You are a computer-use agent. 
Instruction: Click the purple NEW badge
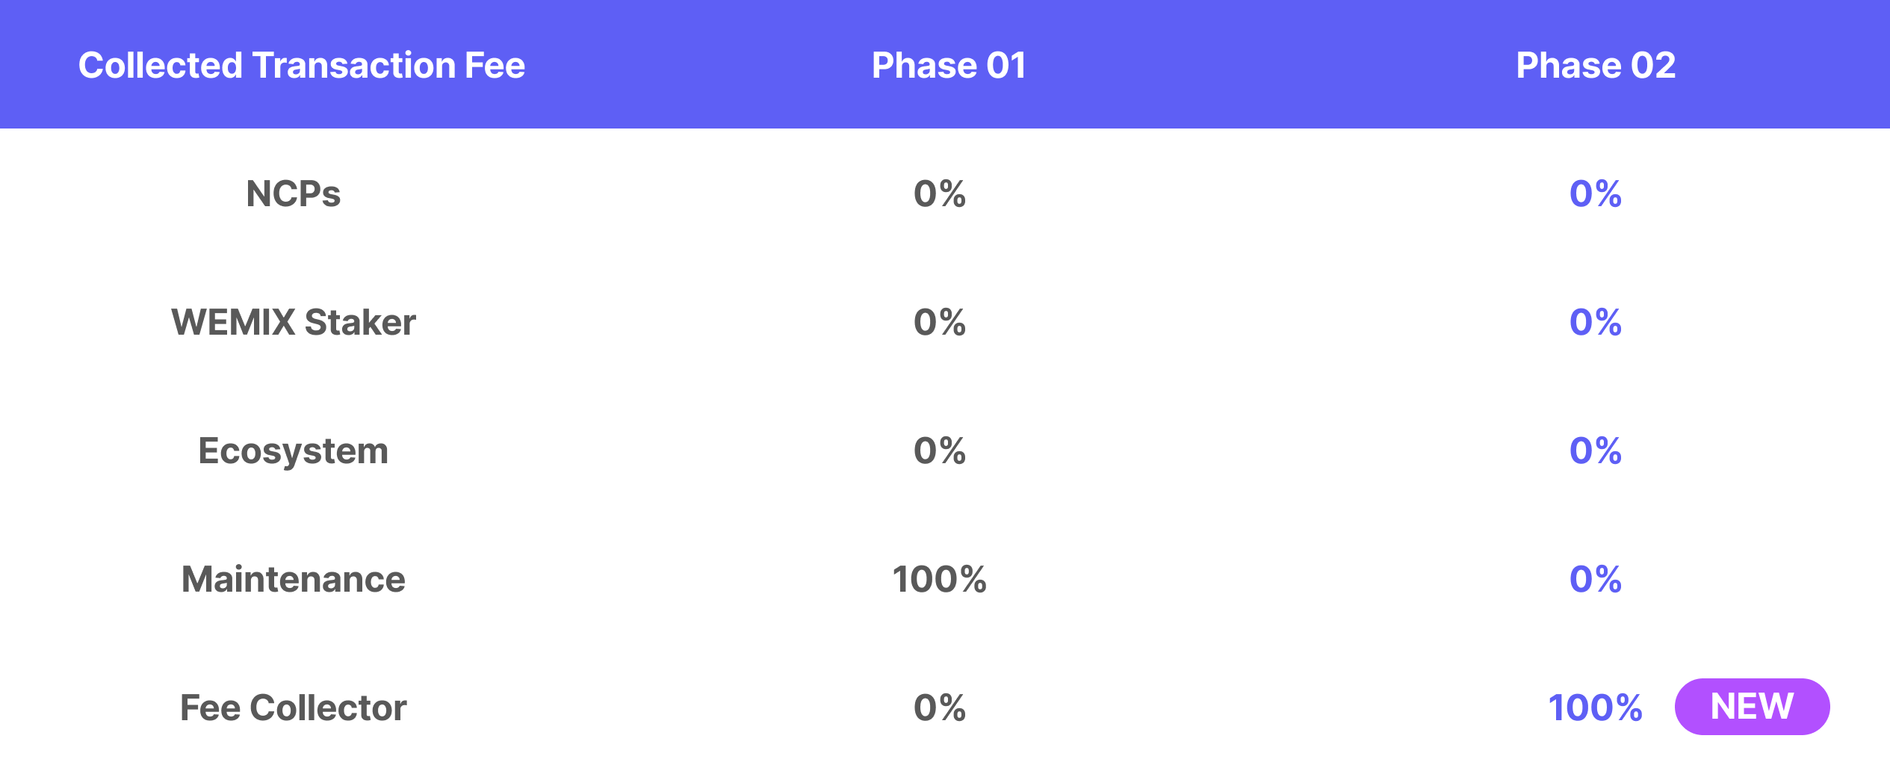1752,707
